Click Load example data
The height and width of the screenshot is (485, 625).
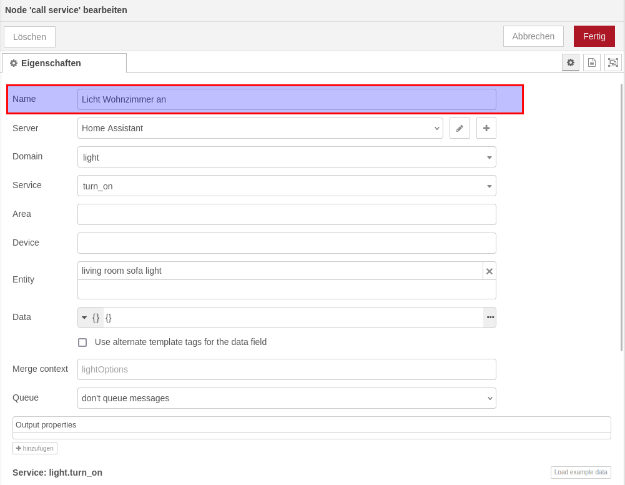tap(580, 472)
